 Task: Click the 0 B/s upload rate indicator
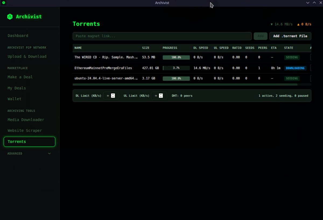[x=304, y=24]
